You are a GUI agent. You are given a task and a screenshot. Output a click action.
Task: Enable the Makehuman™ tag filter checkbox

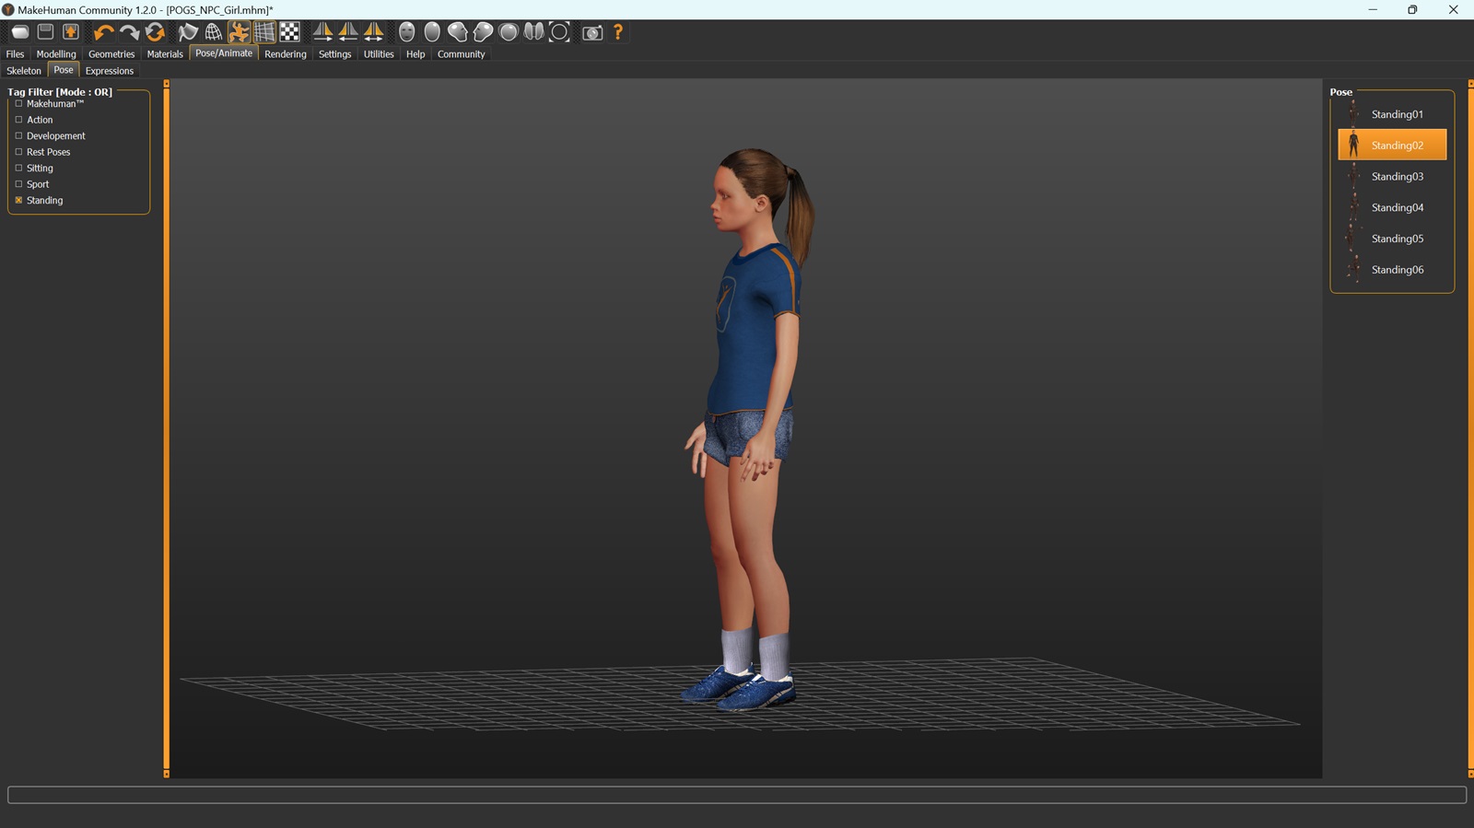coord(18,104)
